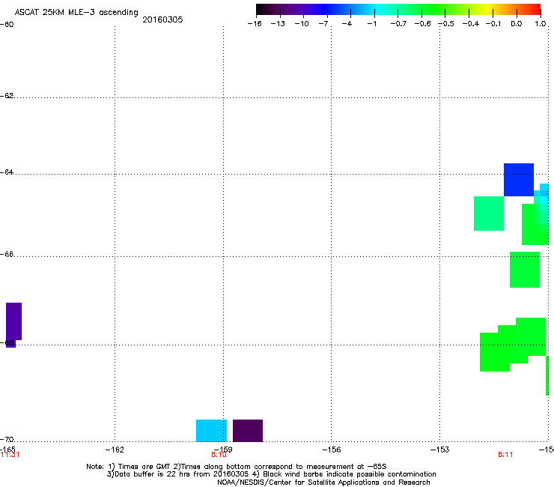554x487 pixels.
Task: Click the "-64" latitude axis label
Action: pyautogui.click(x=7, y=172)
